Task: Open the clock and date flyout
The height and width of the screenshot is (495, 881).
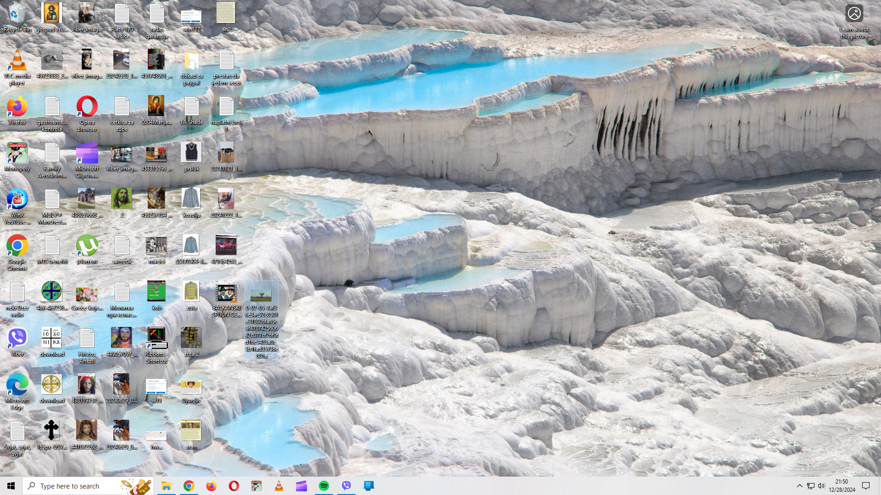Action: point(842,486)
